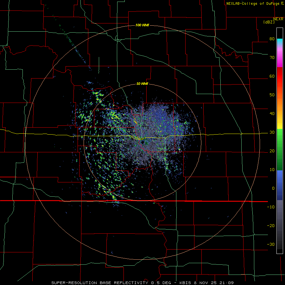Click the red segment of the color bar
The width and height of the screenshot is (285, 285).
pos(280,76)
